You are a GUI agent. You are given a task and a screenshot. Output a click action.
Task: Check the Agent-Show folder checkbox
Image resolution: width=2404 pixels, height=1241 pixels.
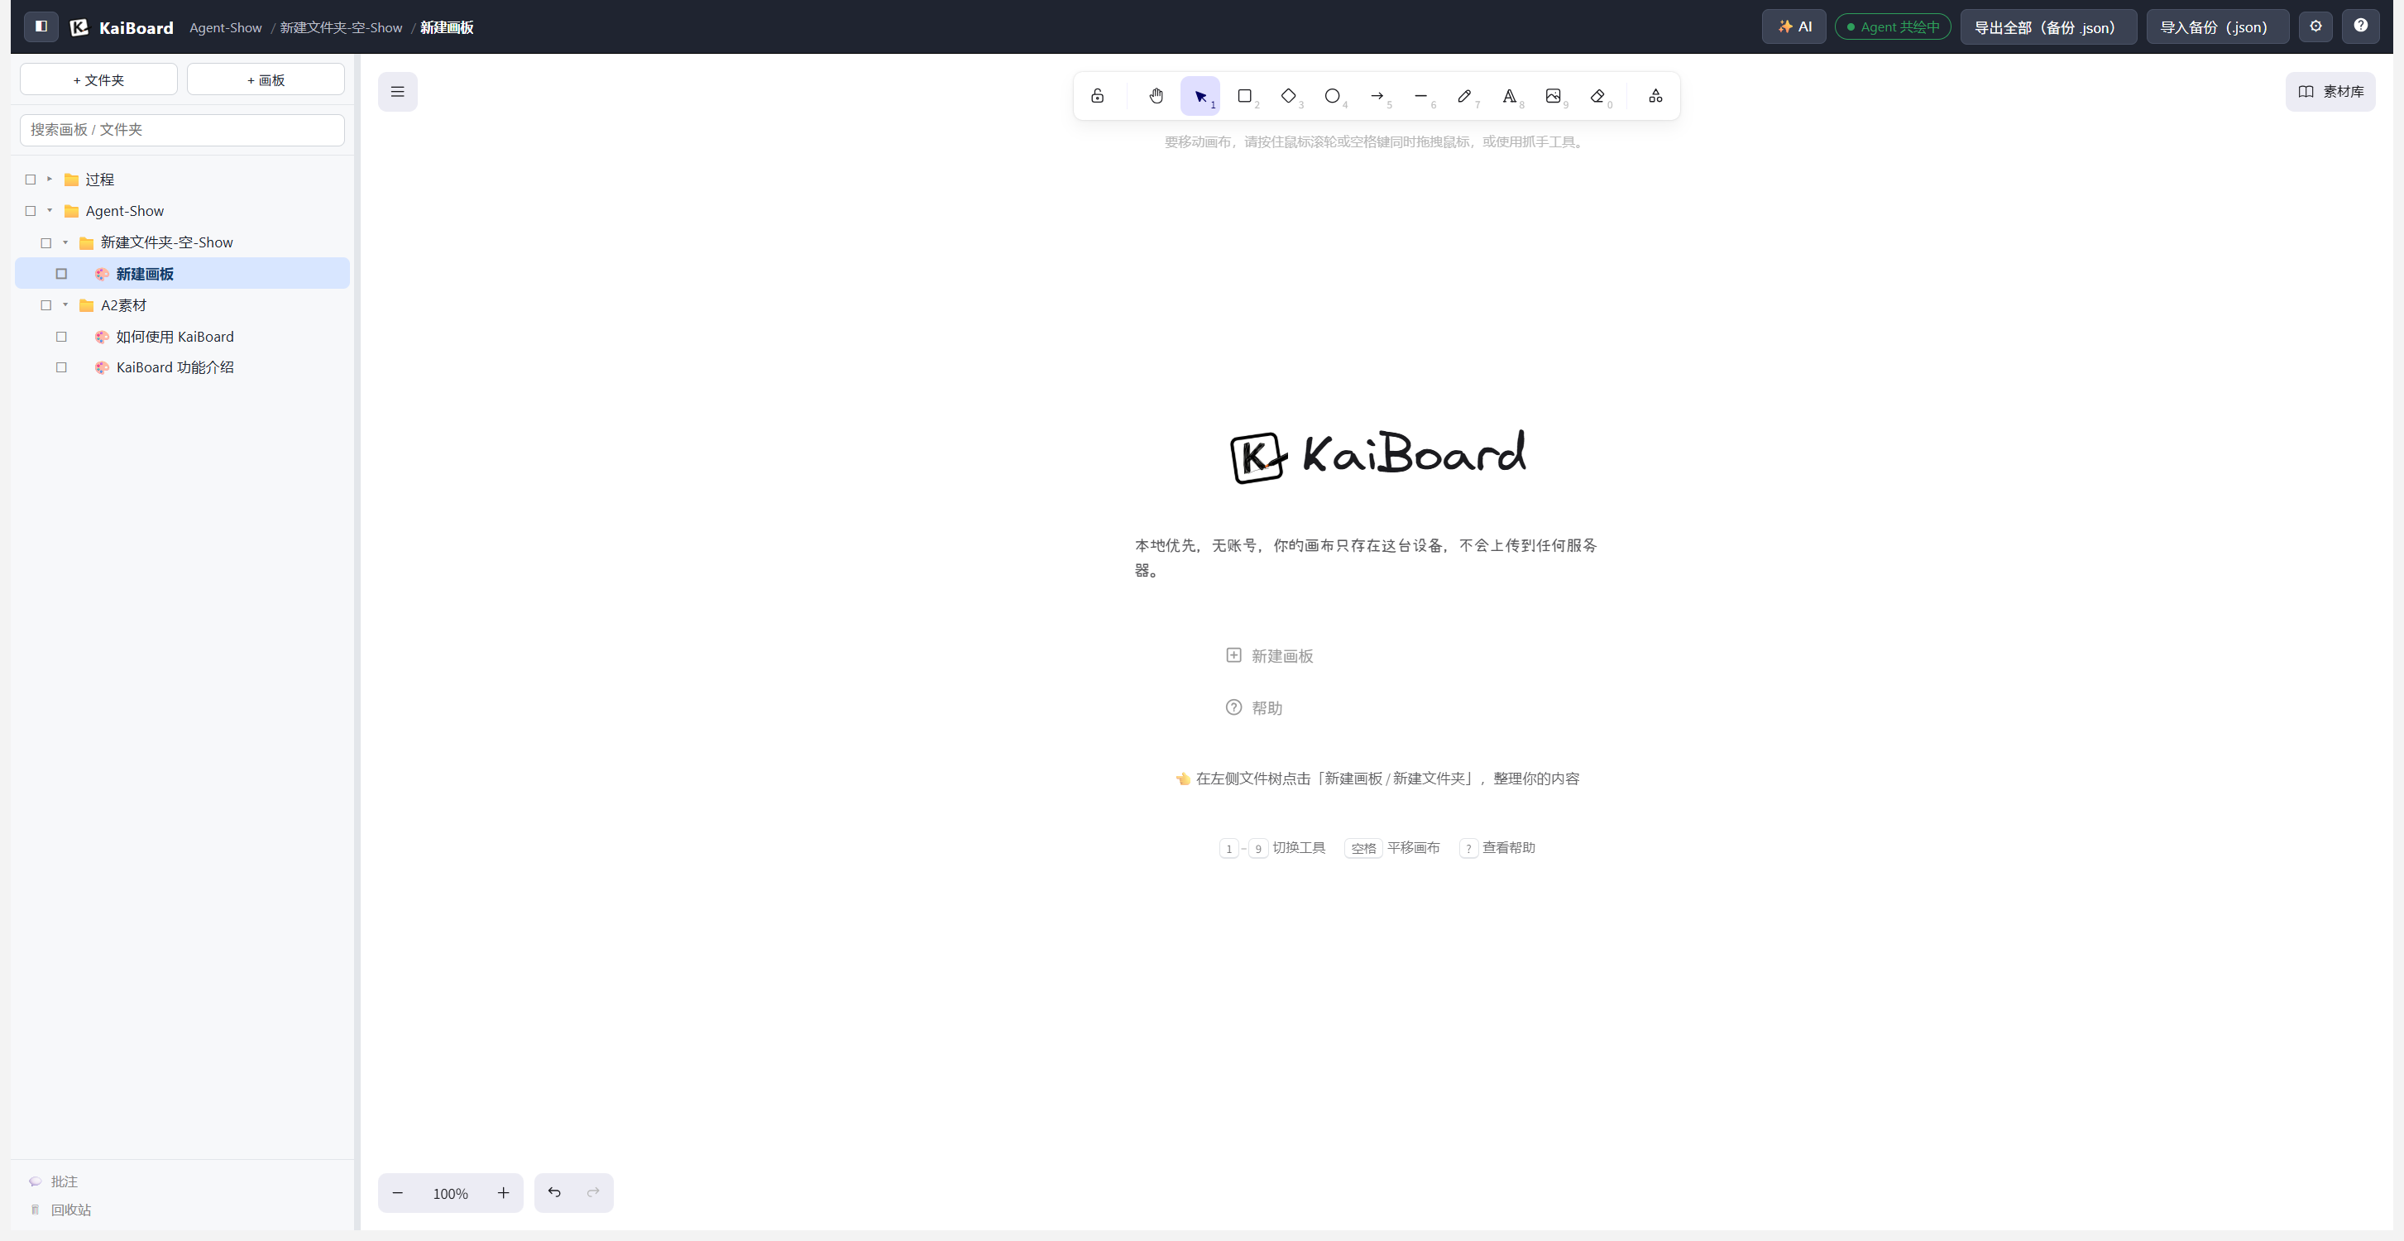click(31, 211)
